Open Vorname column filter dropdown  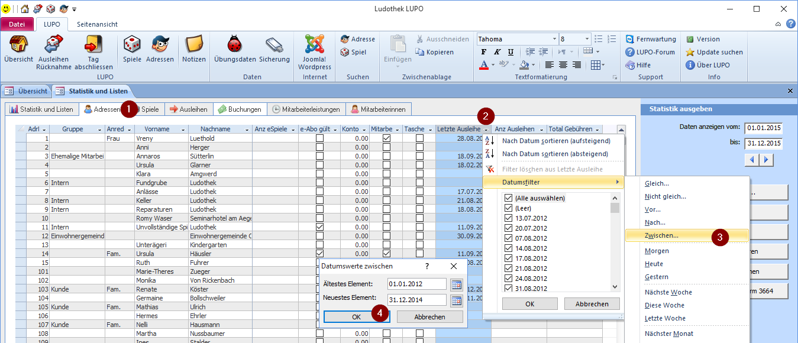coord(183,130)
